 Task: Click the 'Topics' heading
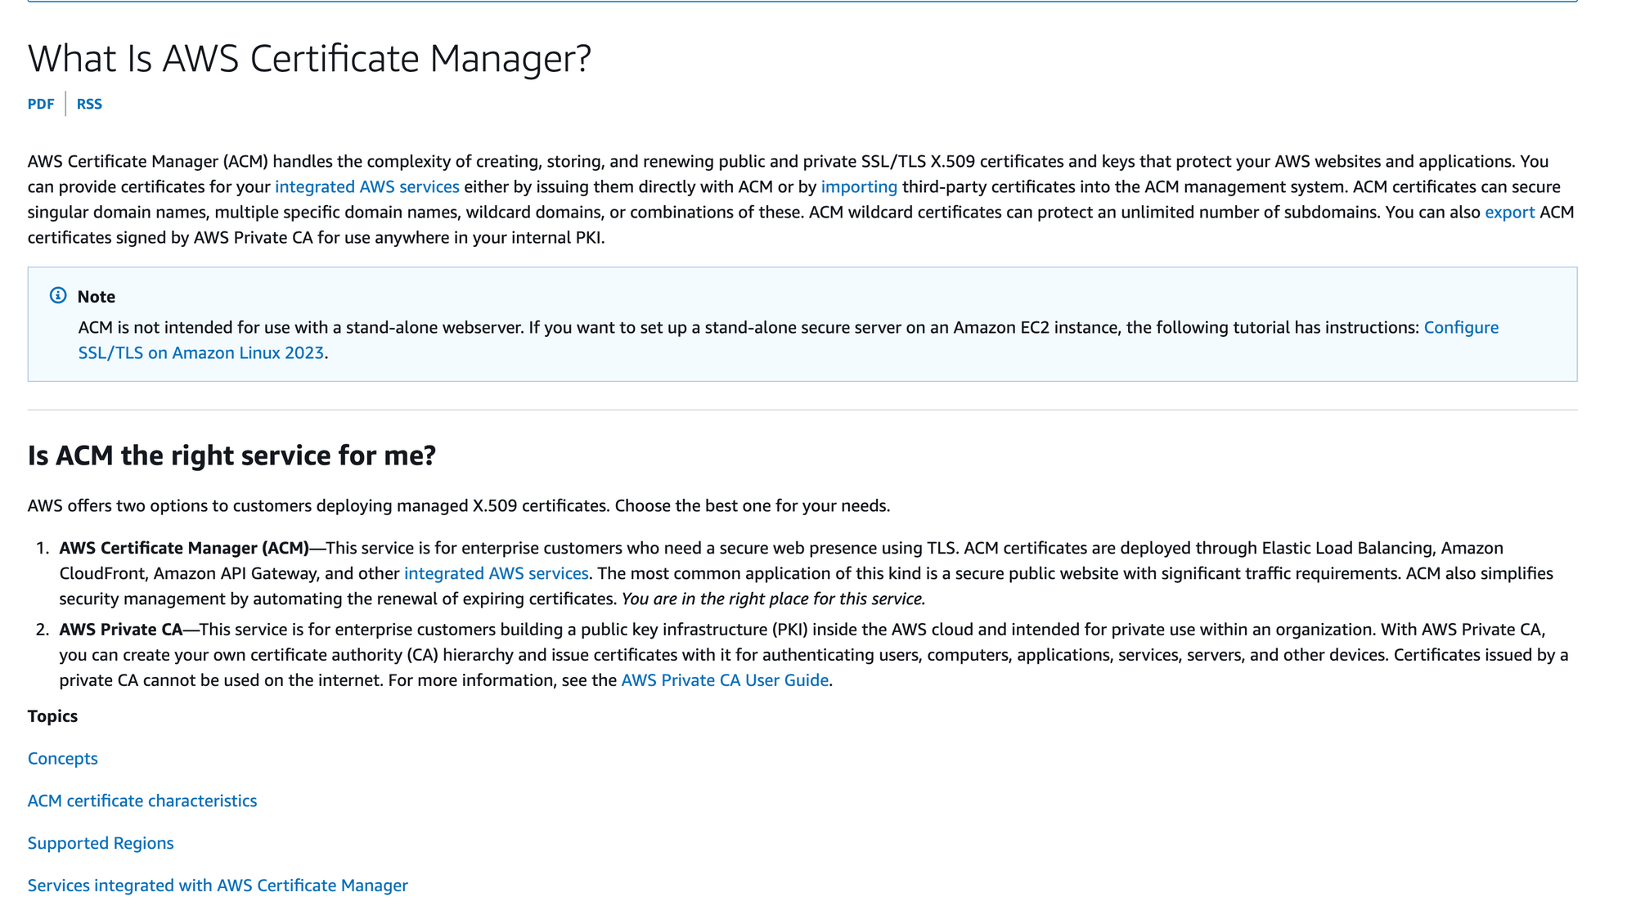click(x=52, y=716)
